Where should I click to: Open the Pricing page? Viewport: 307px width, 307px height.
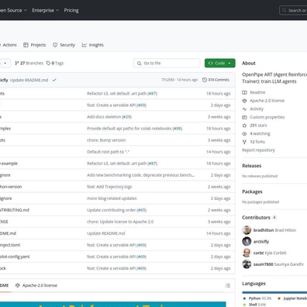coord(71,10)
